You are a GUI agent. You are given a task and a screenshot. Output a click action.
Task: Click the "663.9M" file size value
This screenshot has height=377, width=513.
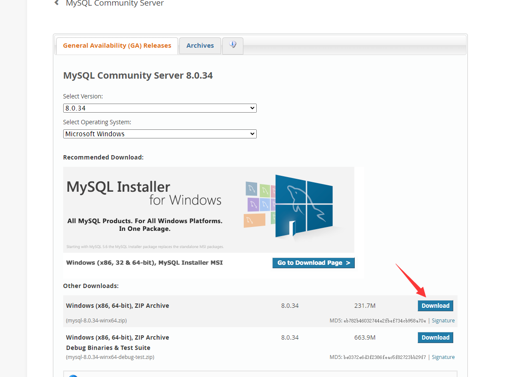[x=365, y=337]
